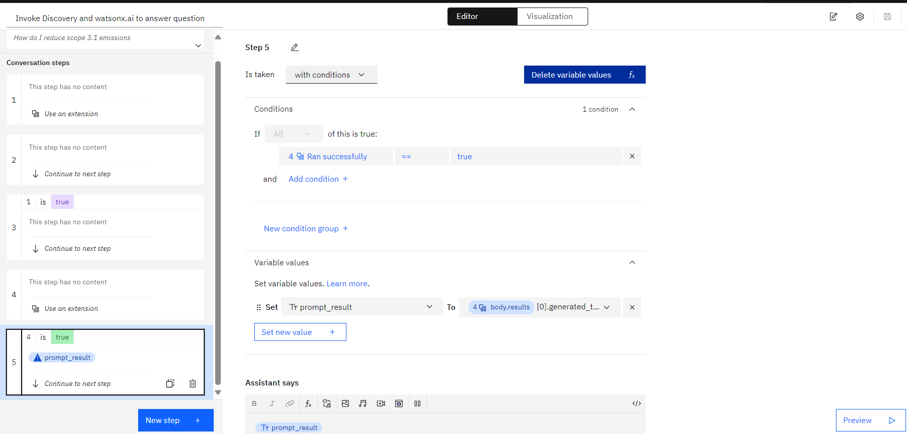907x434 pixels.
Task: Open the settings gear icon
Action: coord(860,17)
